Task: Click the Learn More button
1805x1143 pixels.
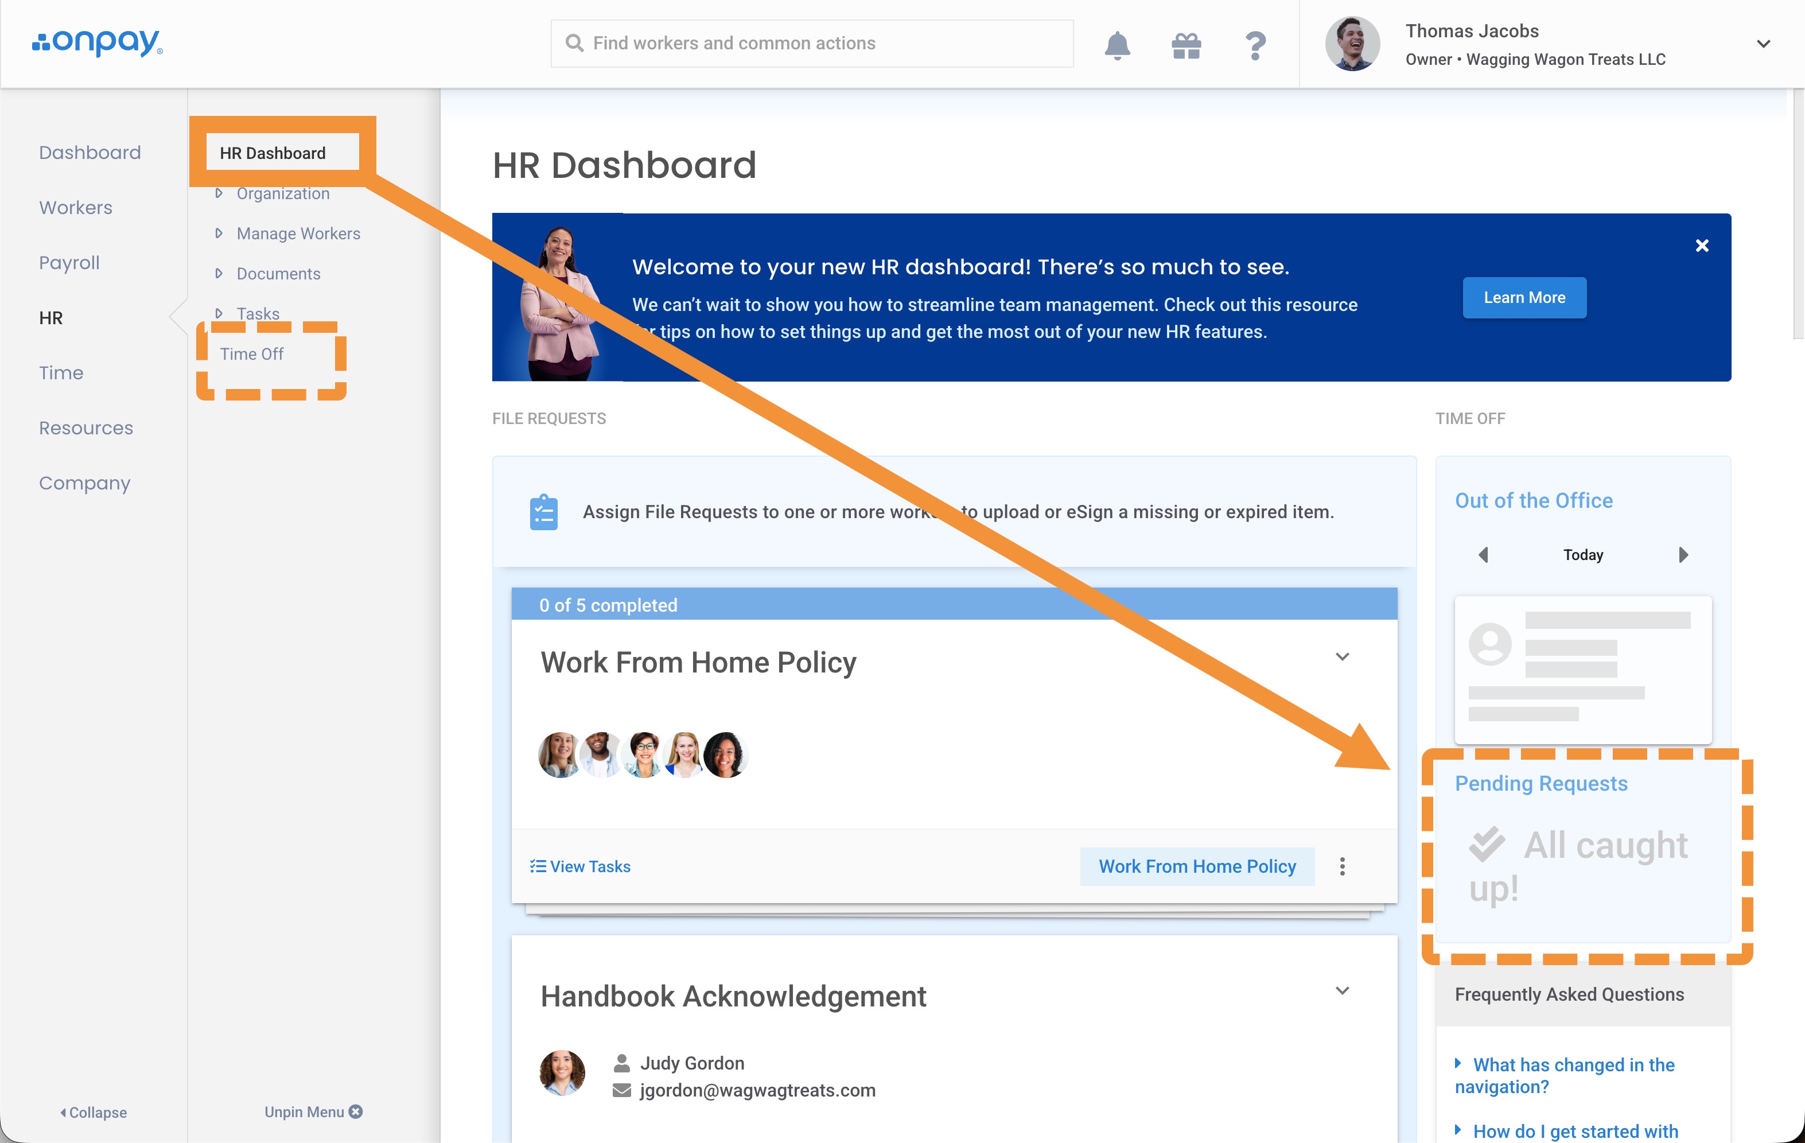Action: pos(1524,298)
